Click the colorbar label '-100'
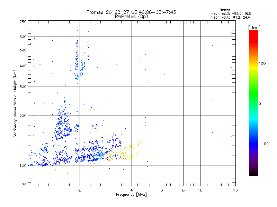 pyautogui.click(x=263, y=144)
